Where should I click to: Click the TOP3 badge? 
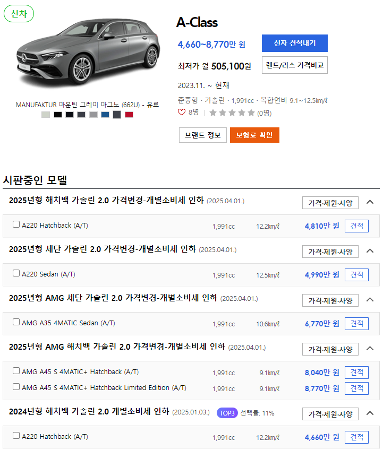227,413
